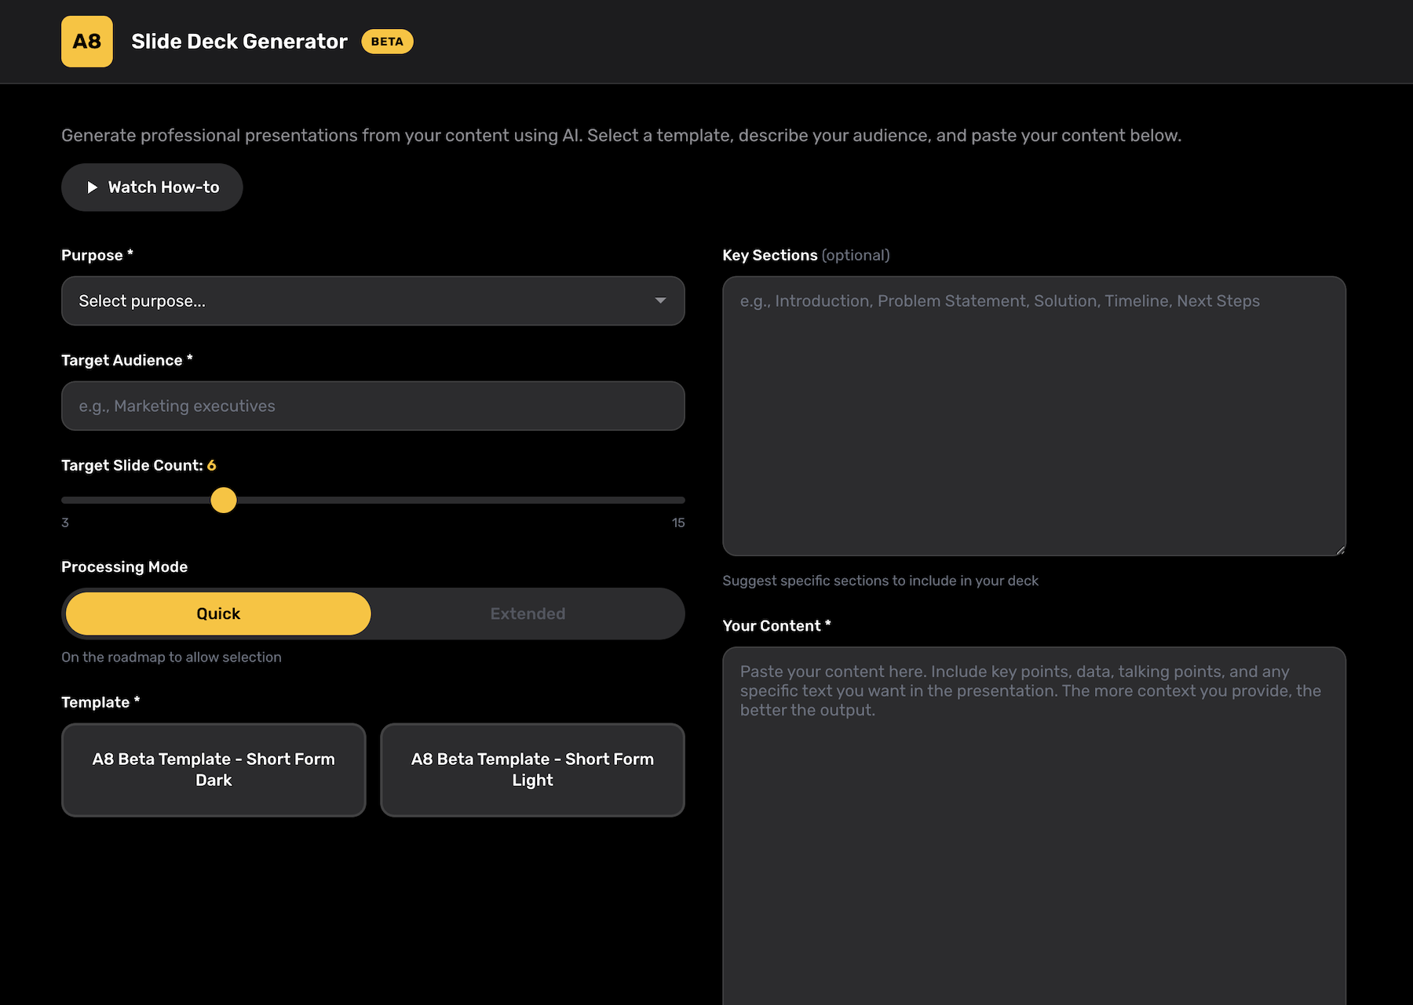This screenshot has height=1005, width=1413.
Task: Click the Slide Deck Generator title
Action: click(x=239, y=42)
